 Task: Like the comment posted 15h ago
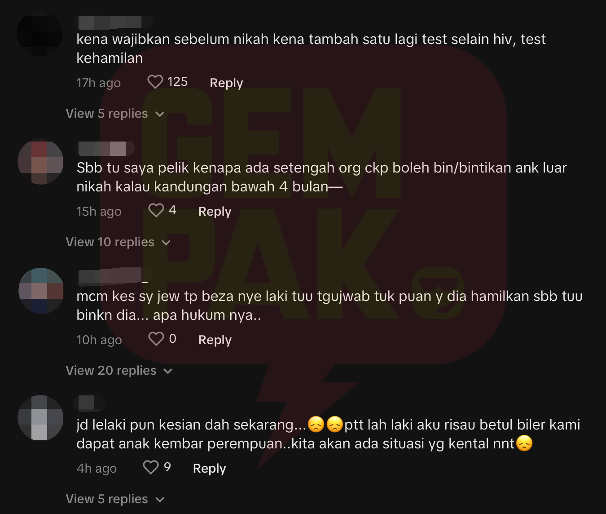point(156,210)
